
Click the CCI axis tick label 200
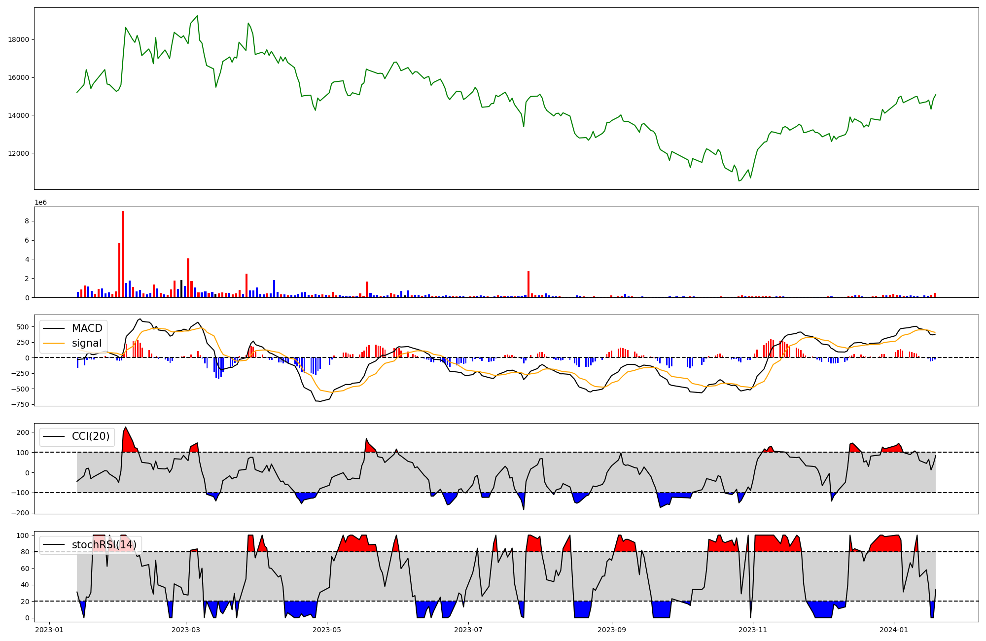[23, 433]
